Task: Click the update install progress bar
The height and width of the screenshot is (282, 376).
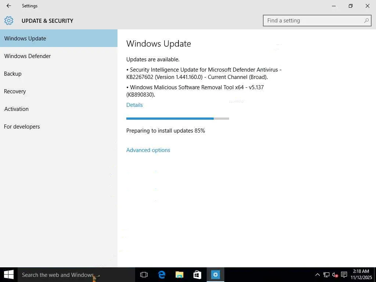Action: tap(178, 119)
